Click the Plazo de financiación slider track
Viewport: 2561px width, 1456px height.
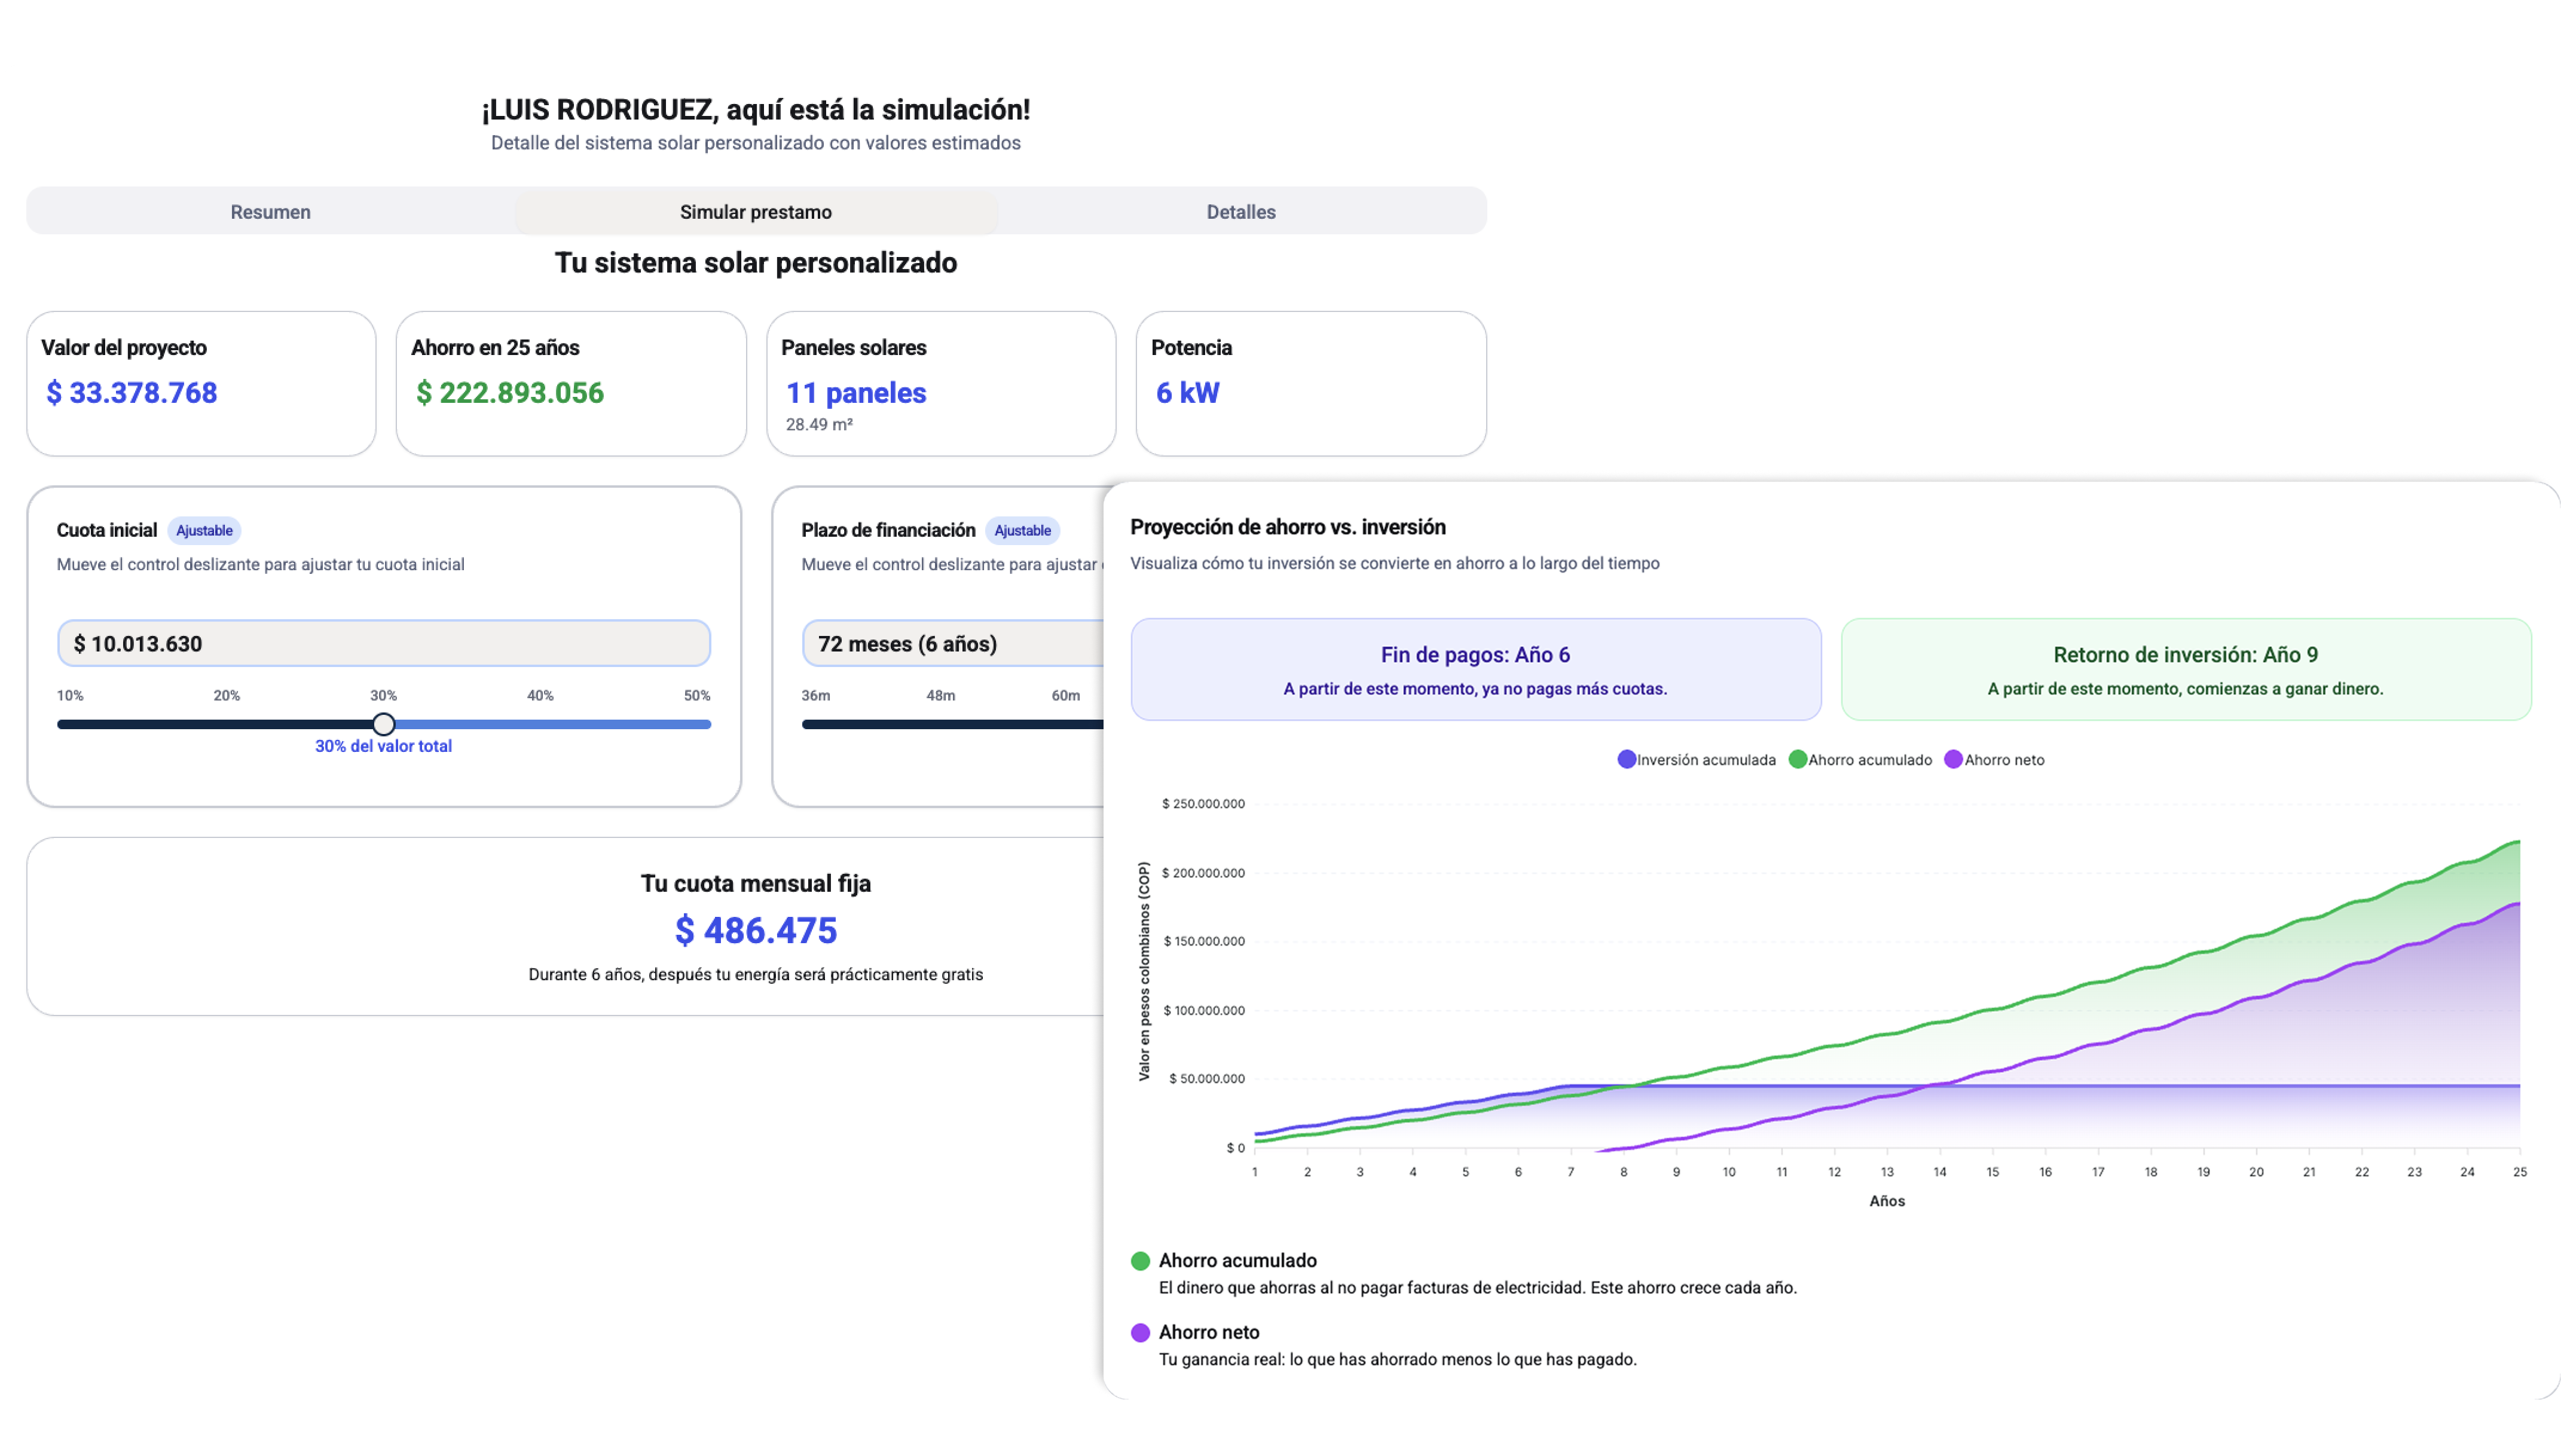950,724
